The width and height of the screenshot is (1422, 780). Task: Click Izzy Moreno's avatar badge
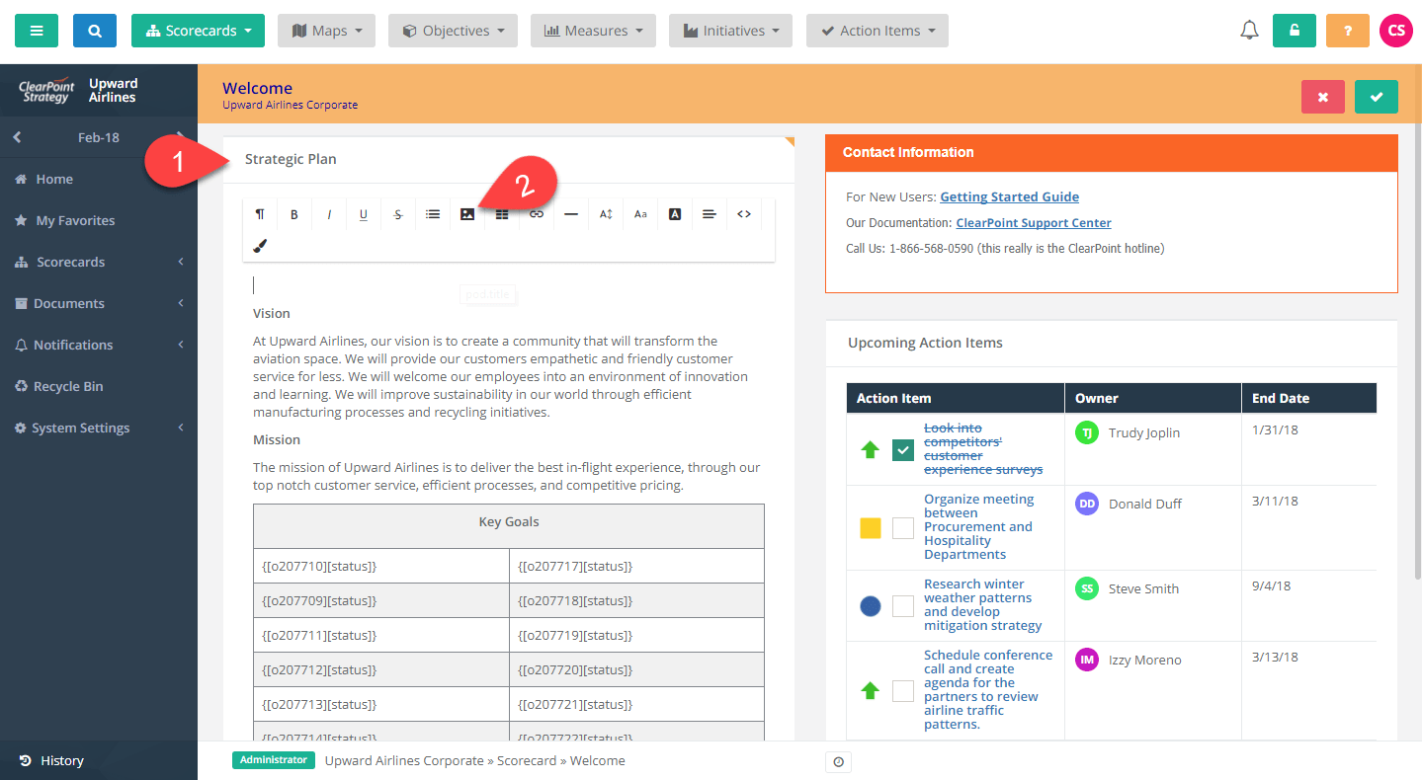[1086, 660]
